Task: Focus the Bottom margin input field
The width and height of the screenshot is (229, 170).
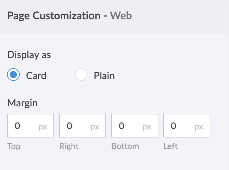Action: pyautogui.click(x=129, y=126)
